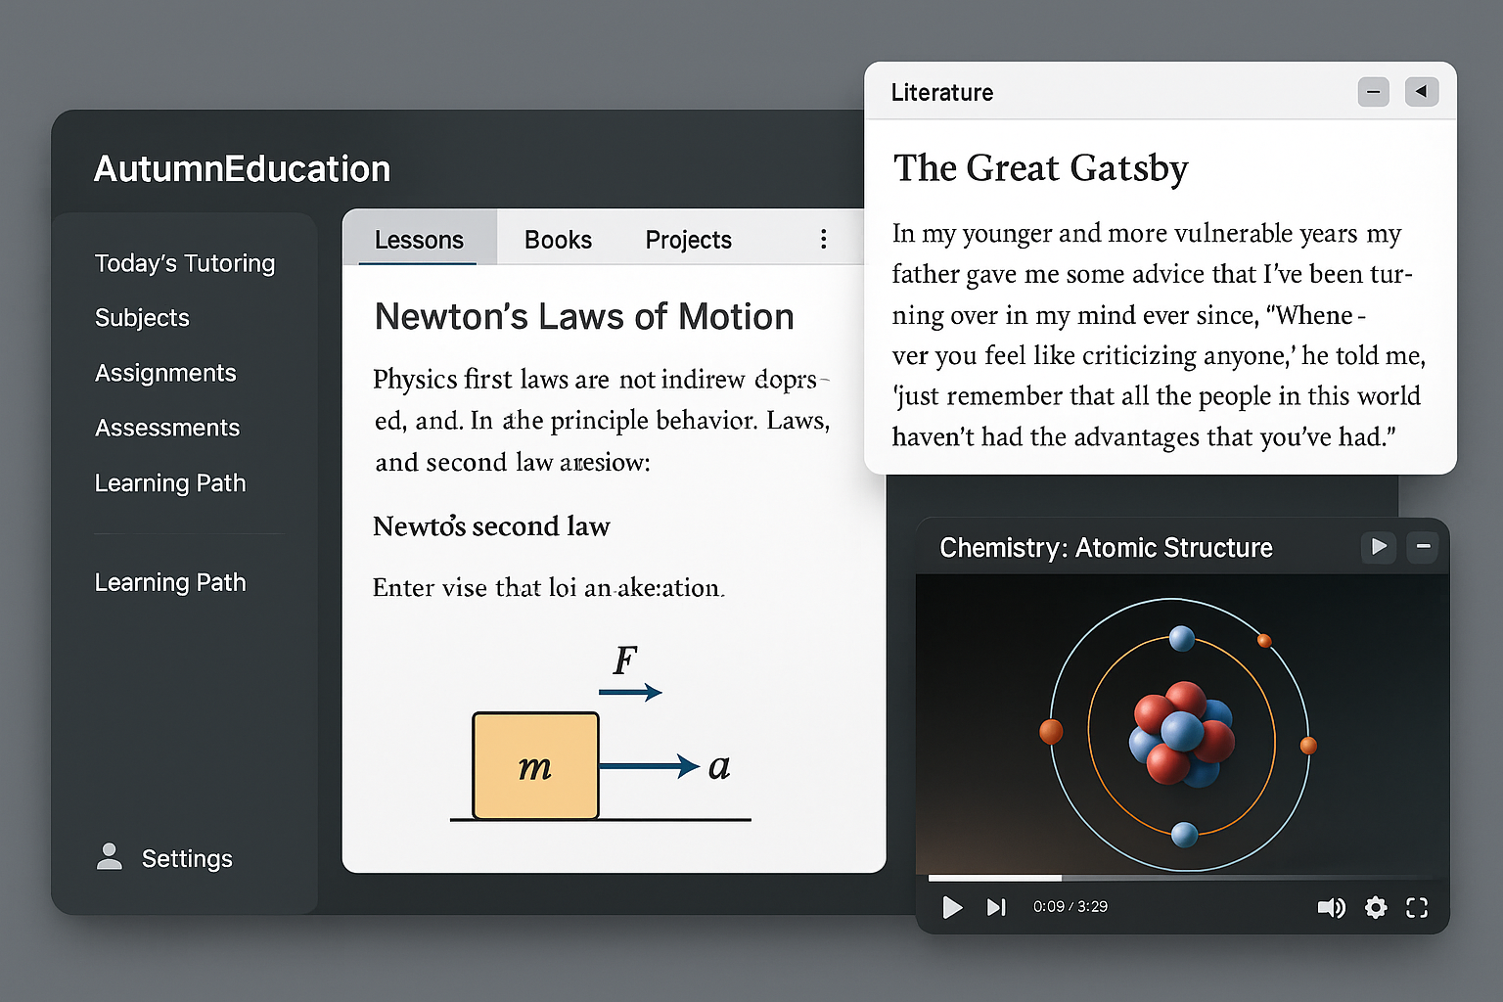Expand the lower Learning Path entry
The height and width of the screenshot is (1002, 1503).
pos(169,581)
